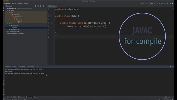This screenshot has height=100, width=177.
Task: Hide the terminal panel with minus icon
Action: click(x=173, y=67)
